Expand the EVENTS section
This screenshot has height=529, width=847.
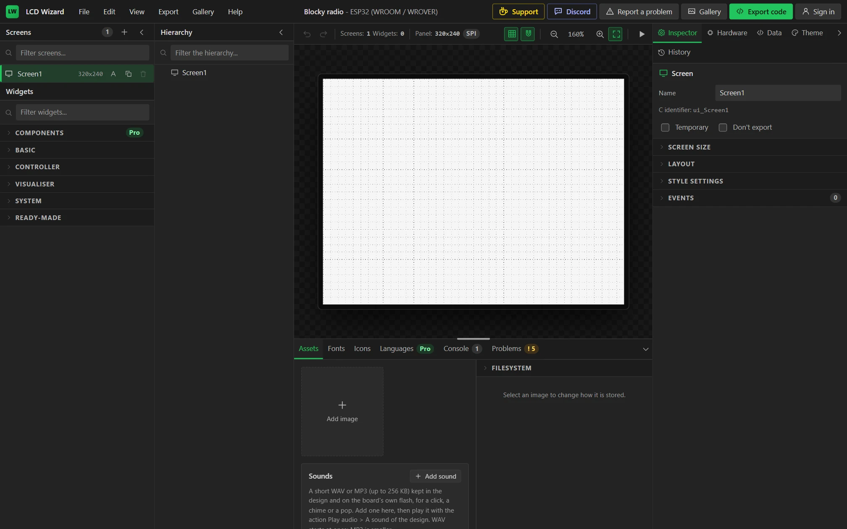tap(750, 198)
